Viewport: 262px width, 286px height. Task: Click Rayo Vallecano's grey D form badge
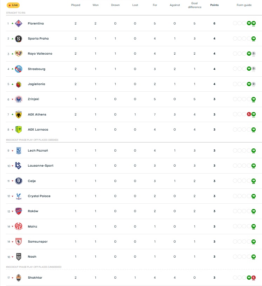254,54
